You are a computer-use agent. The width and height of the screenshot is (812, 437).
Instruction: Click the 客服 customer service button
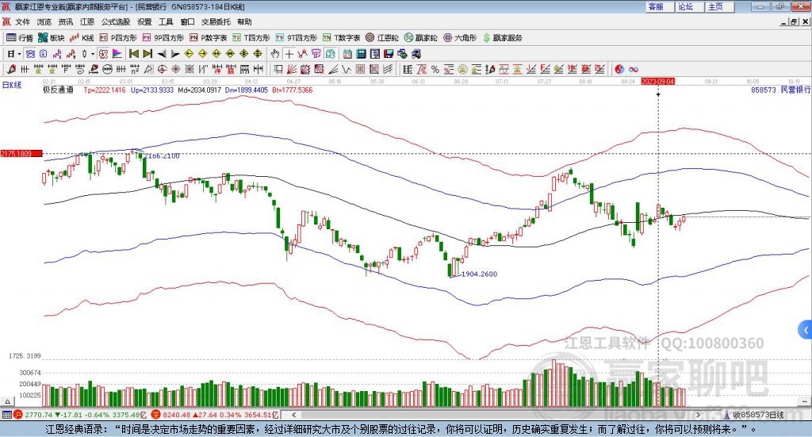(x=660, y=6)
